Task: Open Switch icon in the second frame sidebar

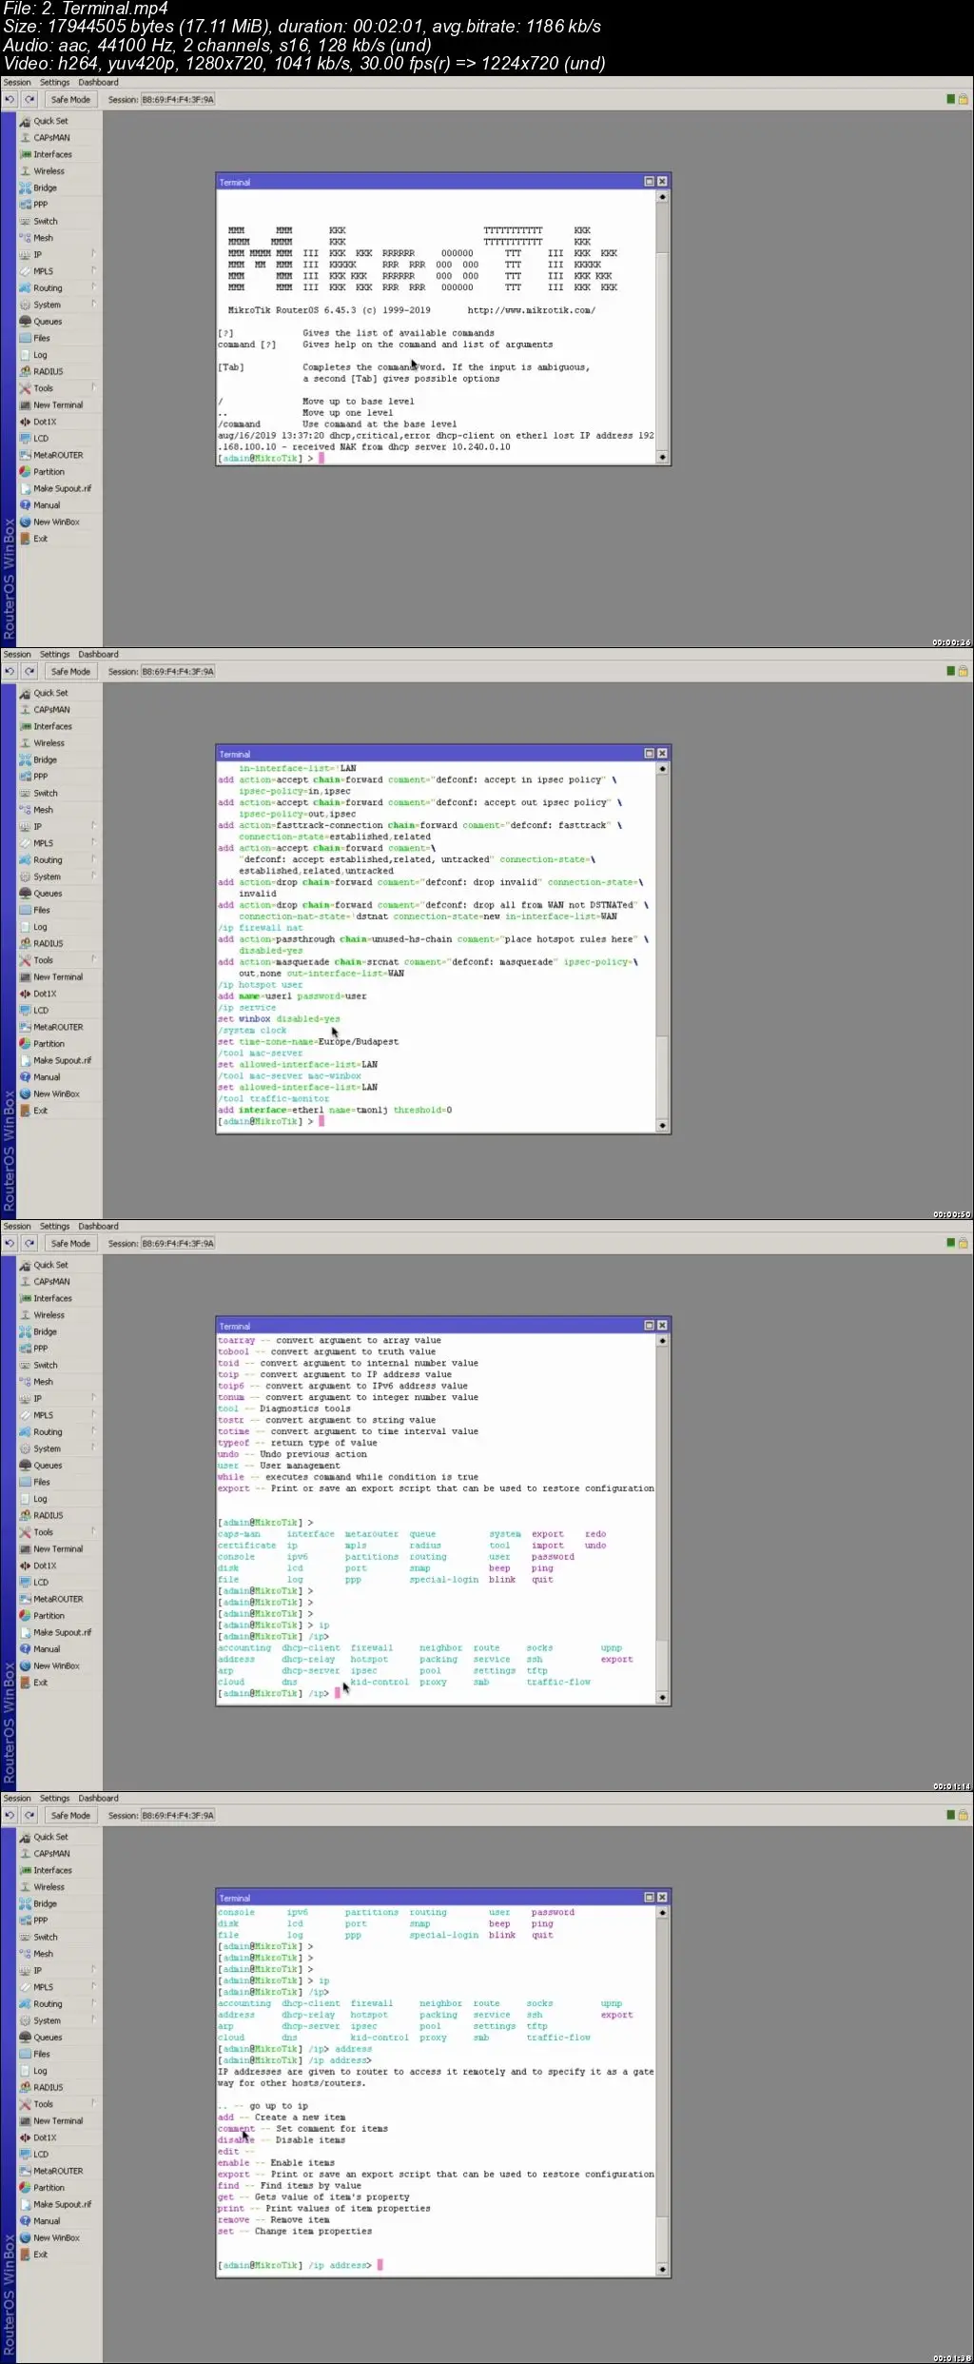Action: (26, 793)
